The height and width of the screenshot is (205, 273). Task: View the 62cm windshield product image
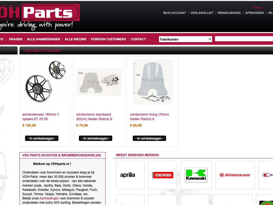point(99,82)
